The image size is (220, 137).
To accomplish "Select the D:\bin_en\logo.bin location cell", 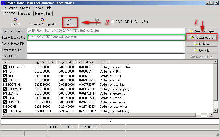I will pos(112,98).
